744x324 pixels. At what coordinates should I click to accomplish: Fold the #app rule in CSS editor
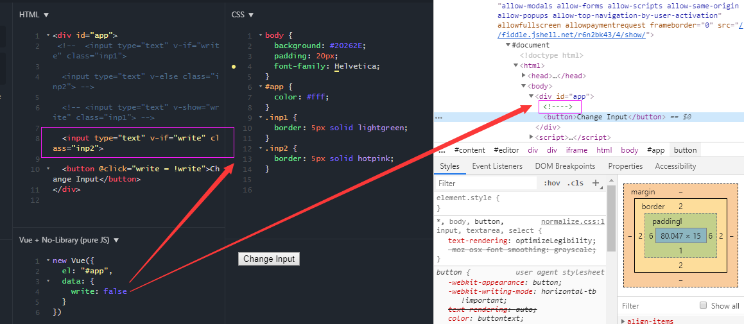coord(261,87)
